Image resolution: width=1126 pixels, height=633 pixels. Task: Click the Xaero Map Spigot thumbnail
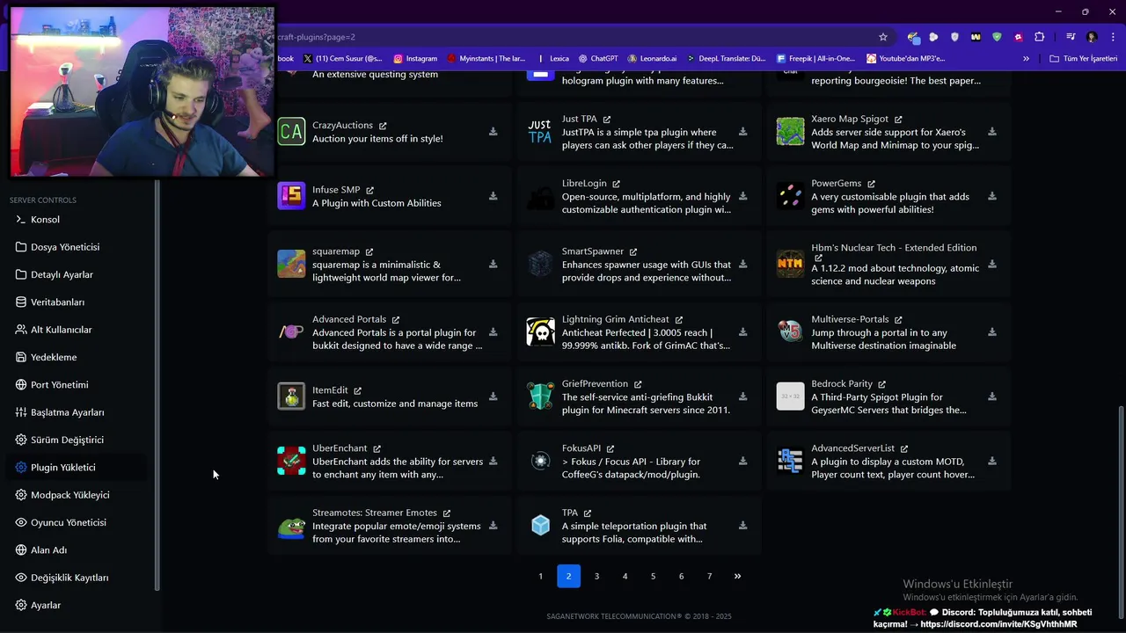tap(790, 132)
